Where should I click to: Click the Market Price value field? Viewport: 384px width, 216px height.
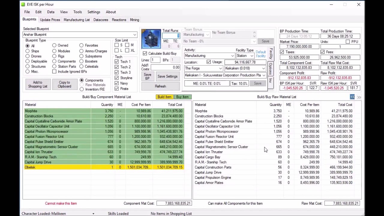point(299,46)
